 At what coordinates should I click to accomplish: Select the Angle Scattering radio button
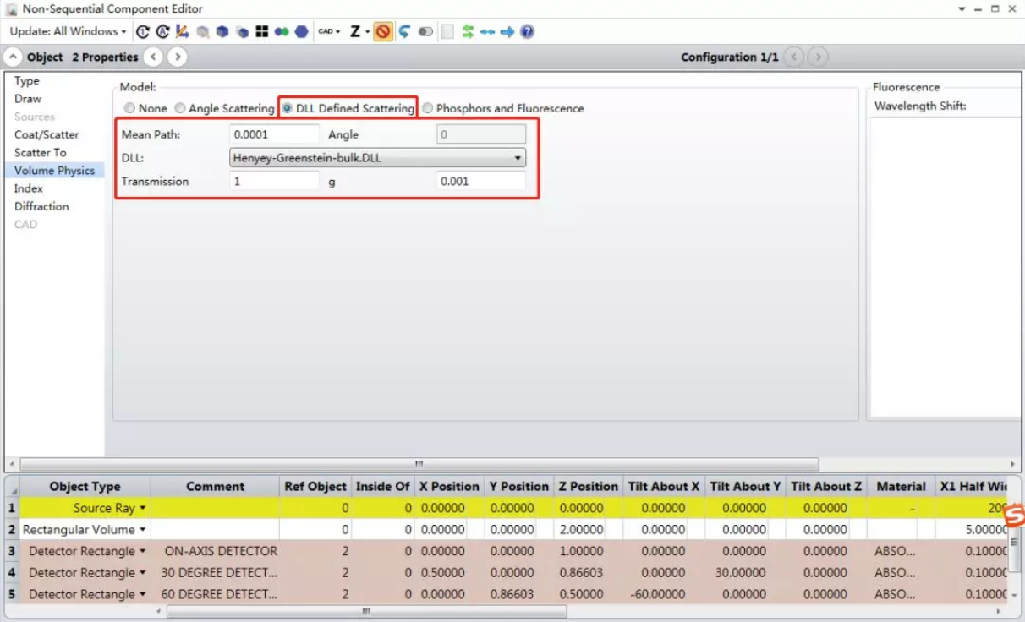click(x=180, y=108)
